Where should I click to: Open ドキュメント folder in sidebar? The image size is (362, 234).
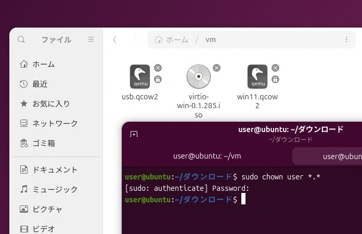(x=55, y=170)
